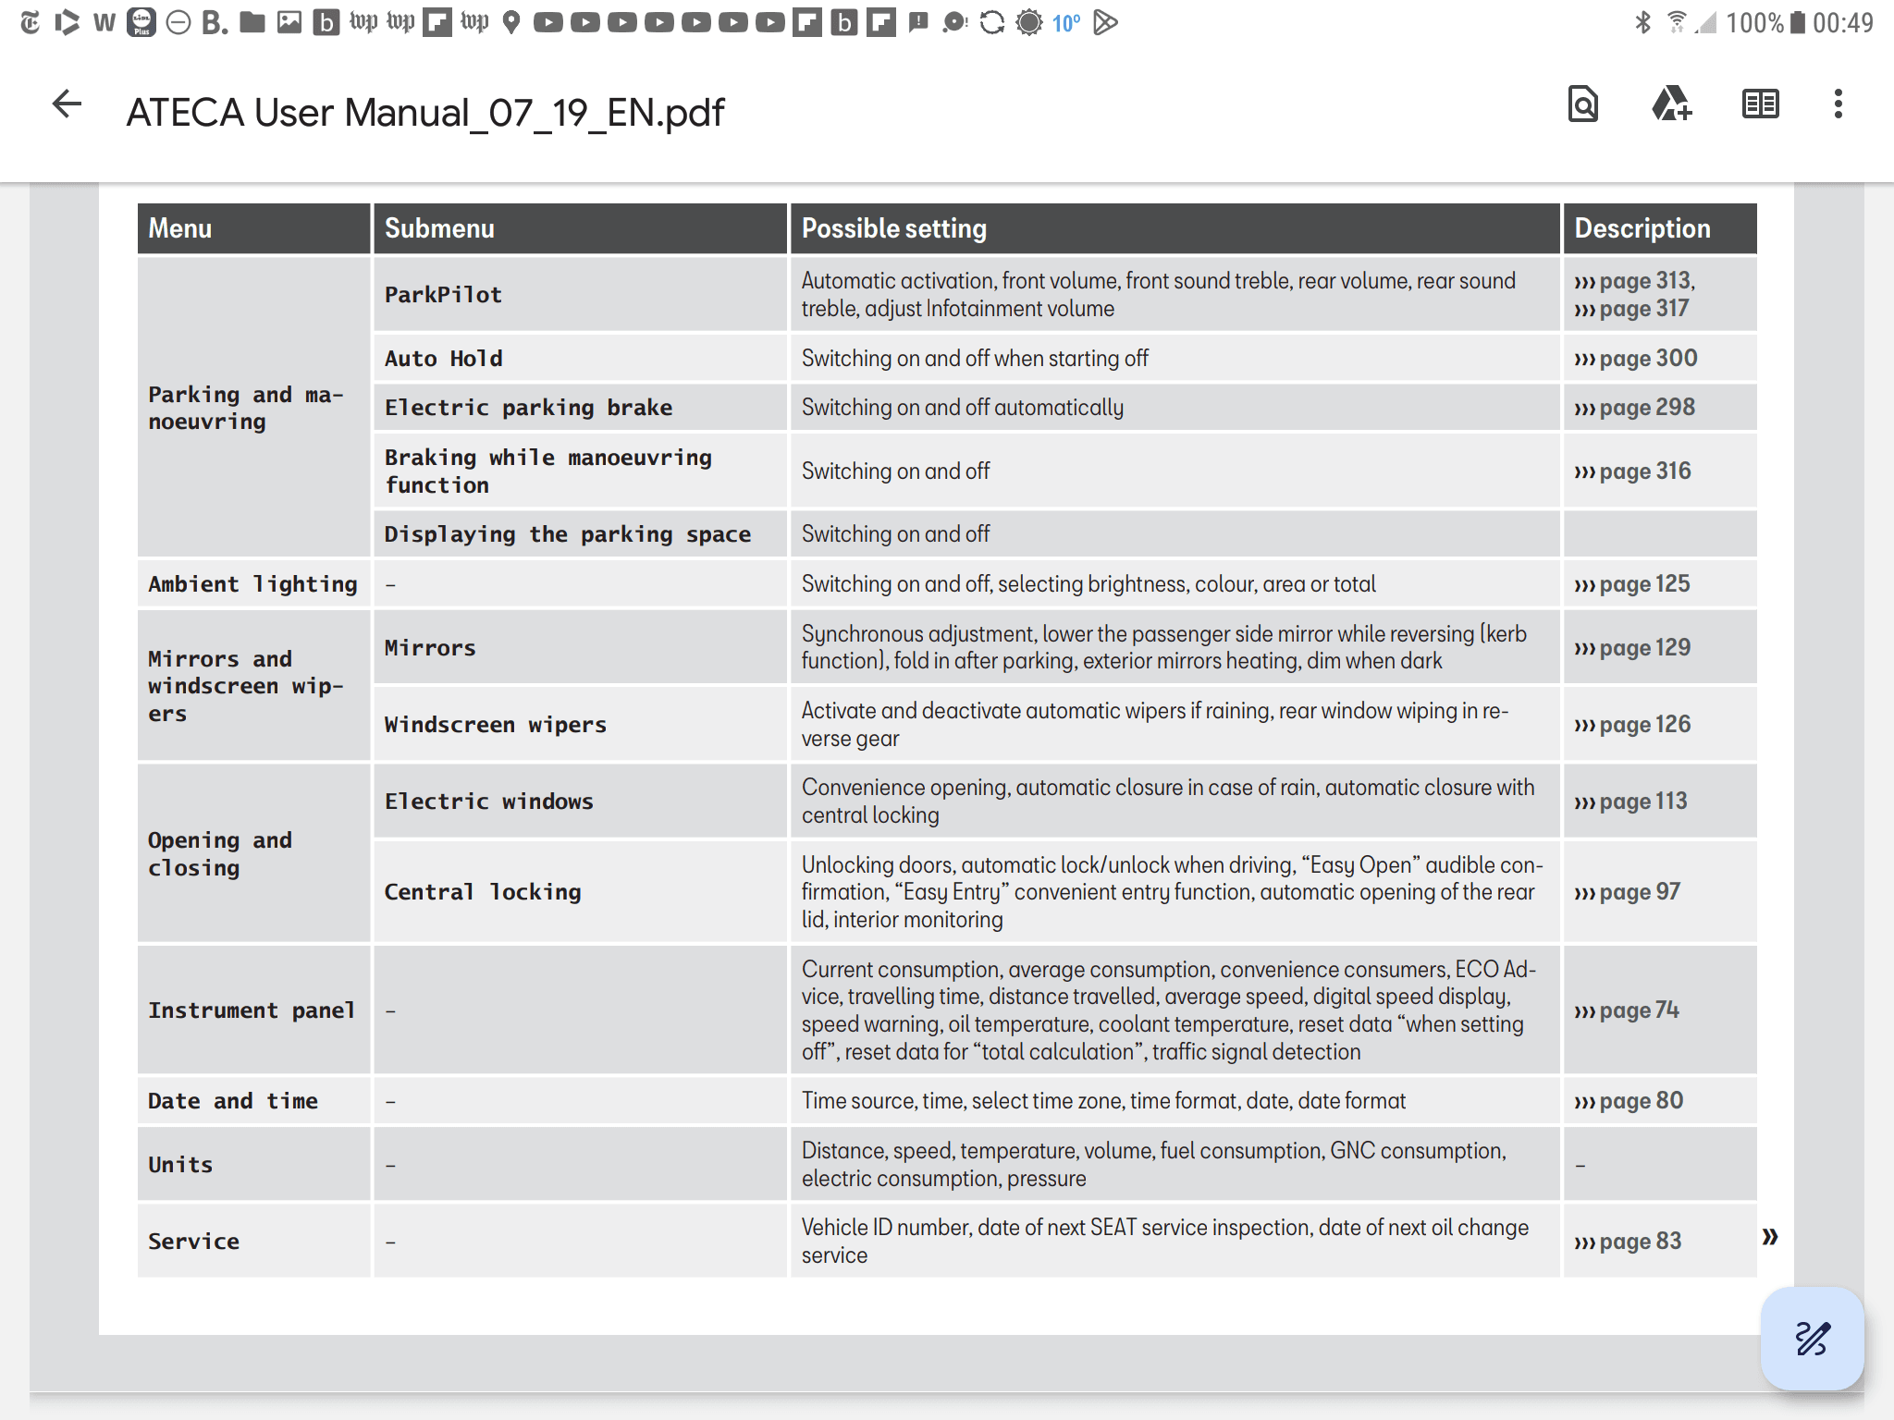Image resolution: width=1894 pixels, height=1420 pixels.
Task: Open the find-in-document search icon
Action: tap(1582, 104)
